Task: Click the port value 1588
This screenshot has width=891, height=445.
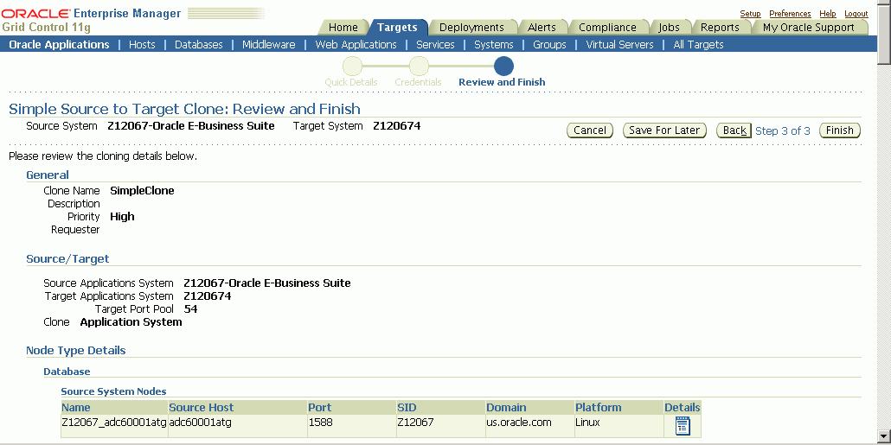Action: 320,423
